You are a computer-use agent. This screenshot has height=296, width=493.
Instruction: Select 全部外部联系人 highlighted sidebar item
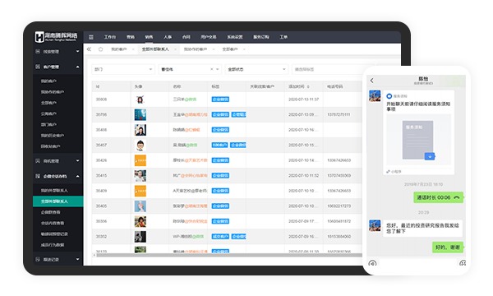58,201
